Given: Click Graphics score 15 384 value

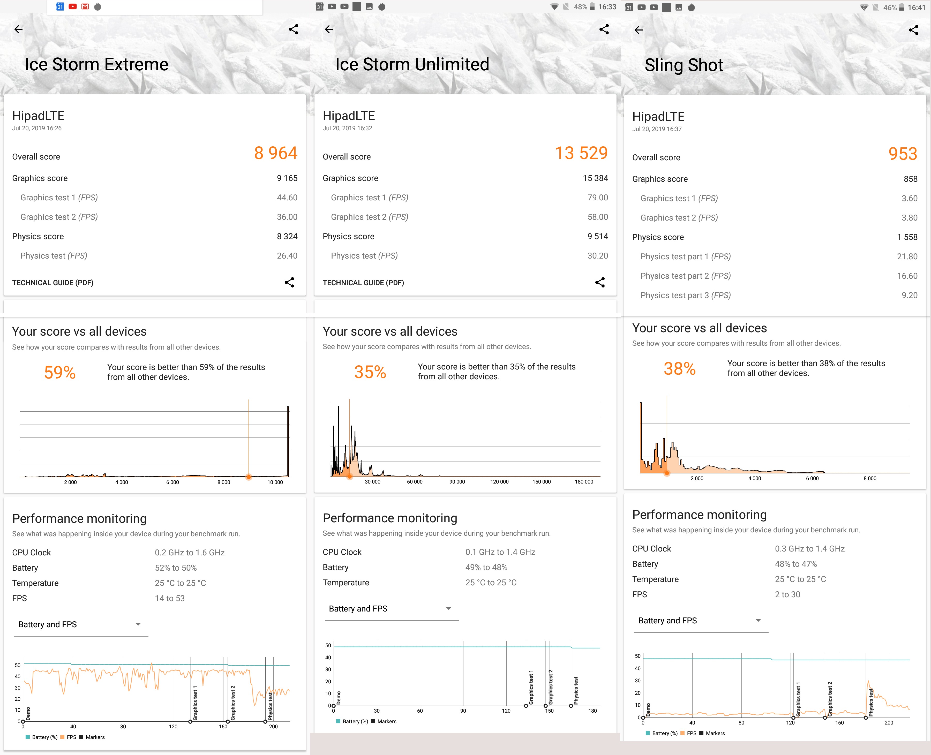Looking at the screenshot, I should 596,178.
